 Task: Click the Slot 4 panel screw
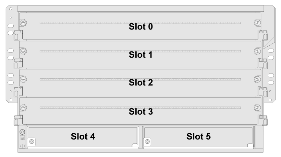coord(32,142)
